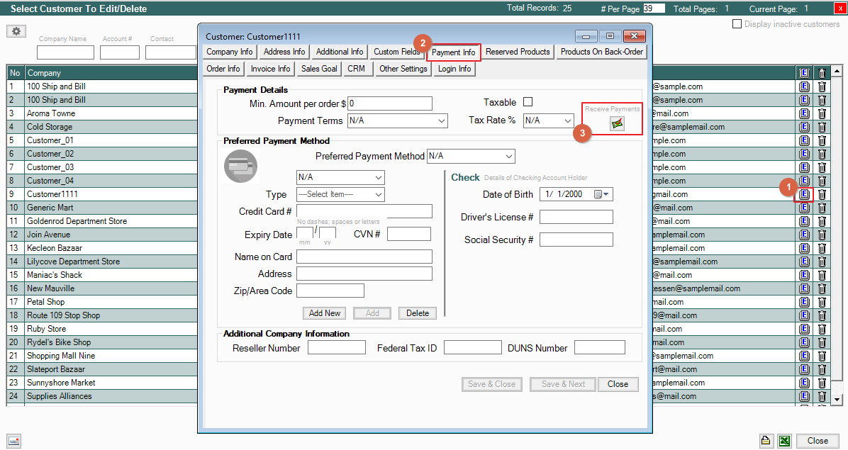Expand the card Type select list
This screenshot has width=848, height=450.
[x=379, y=195]
